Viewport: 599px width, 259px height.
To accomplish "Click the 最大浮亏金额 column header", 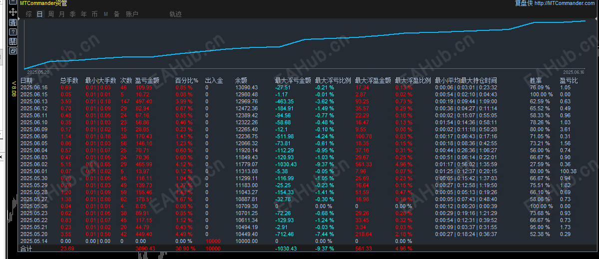I will [293, 80].
